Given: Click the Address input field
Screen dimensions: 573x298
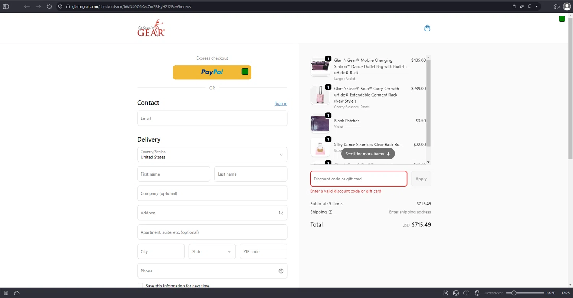Looking at the screenshot, I should tap(212, 213).
